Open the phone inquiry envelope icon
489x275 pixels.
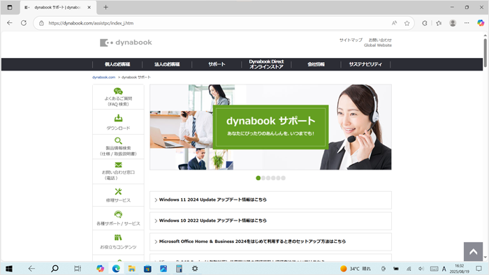pos(118,165)
